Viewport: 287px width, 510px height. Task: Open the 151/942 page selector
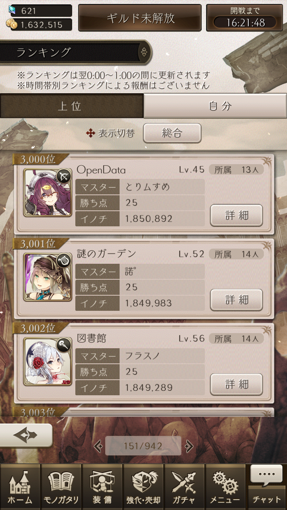pyautogui.click(x=143, y=446)
